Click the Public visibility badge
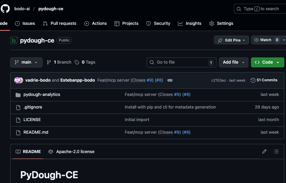The height and width of the screenshot is (183, 286). (x=64, y=40)
